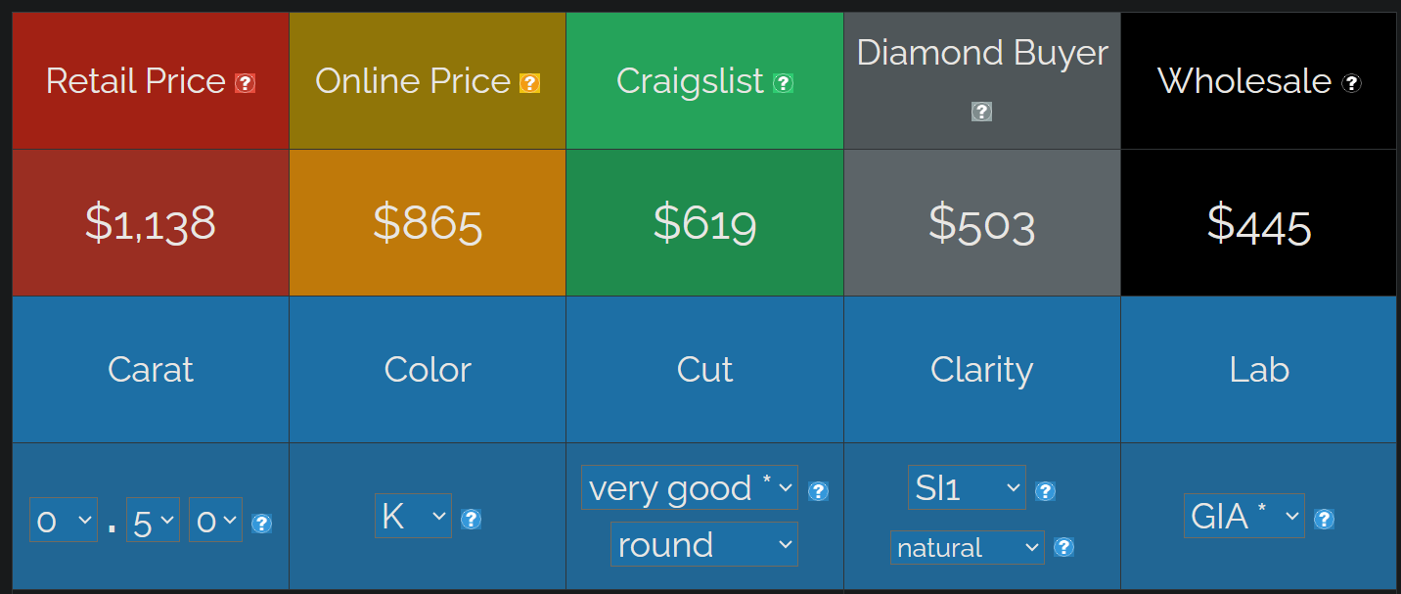1401x594 pixels.
Task: Select the GIA lab dropdown
Action: point(1244,516)
